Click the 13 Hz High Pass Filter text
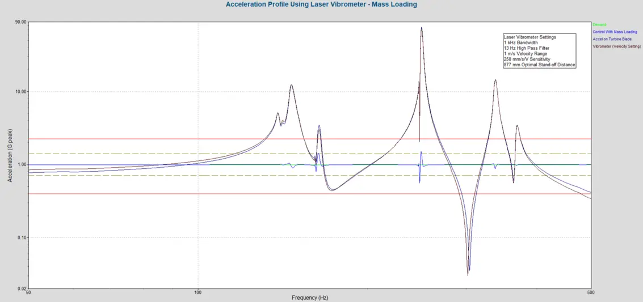 coord(526,49)
